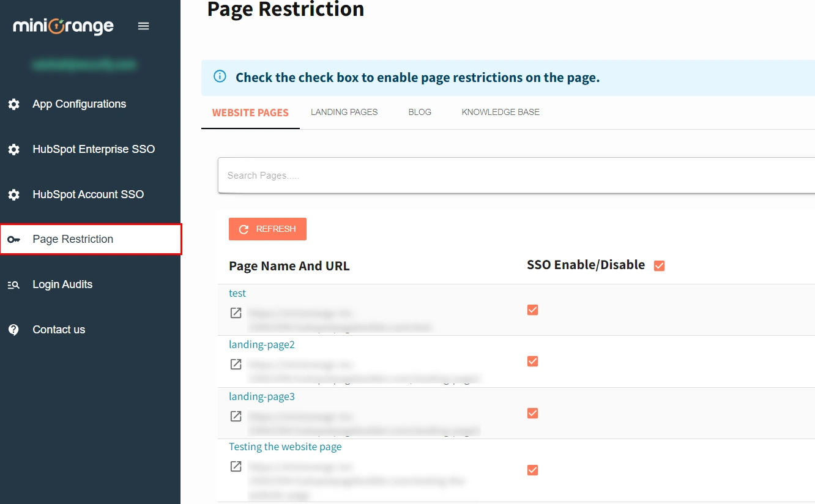Click the App Configurations gear icon
This screenshot has height=504, width=815.
(x=13, y=104)
